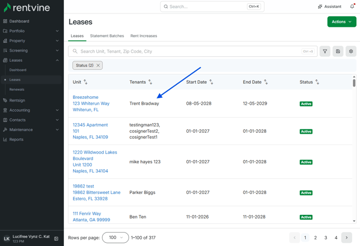Expand the Accounting menu chevron
This screenshot has width=360, height=246.
[57, 110]
